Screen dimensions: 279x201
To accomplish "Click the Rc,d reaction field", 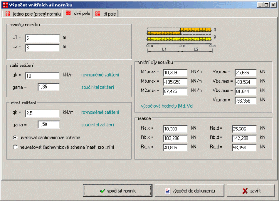I will point(244,148).
